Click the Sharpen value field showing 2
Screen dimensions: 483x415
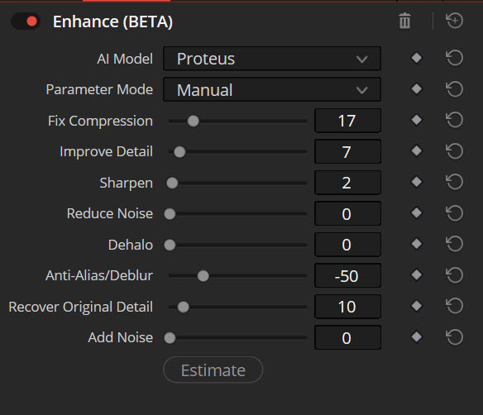pyautogui.click(x=347, y=183)
